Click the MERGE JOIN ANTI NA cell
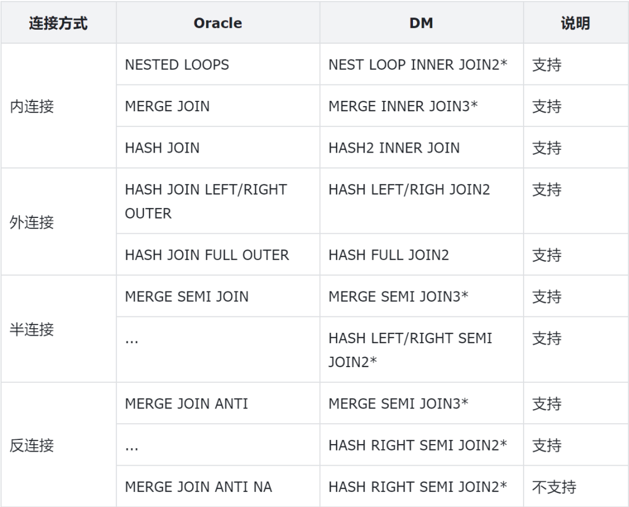 tap(198, 487)
